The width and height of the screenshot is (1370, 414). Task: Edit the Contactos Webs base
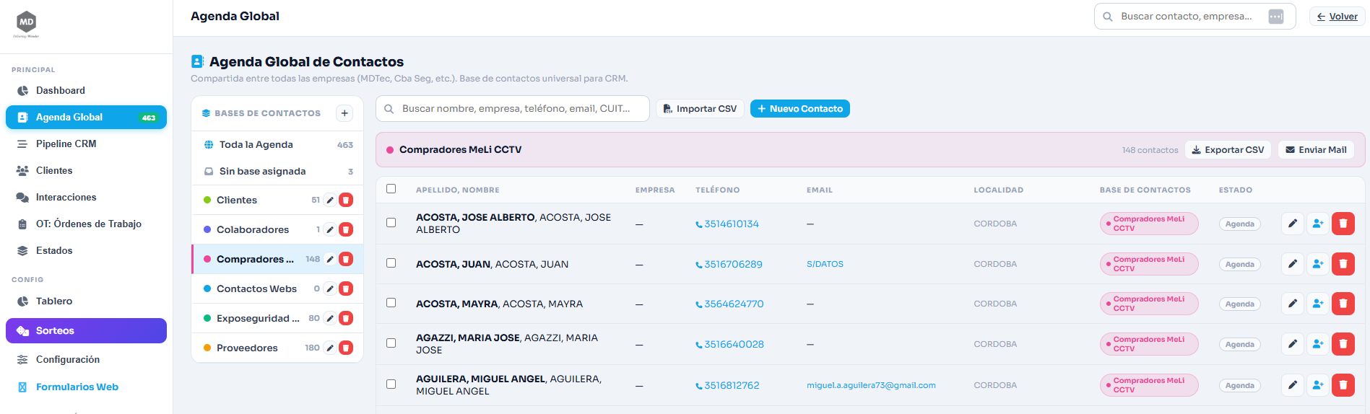click(330, 289)
